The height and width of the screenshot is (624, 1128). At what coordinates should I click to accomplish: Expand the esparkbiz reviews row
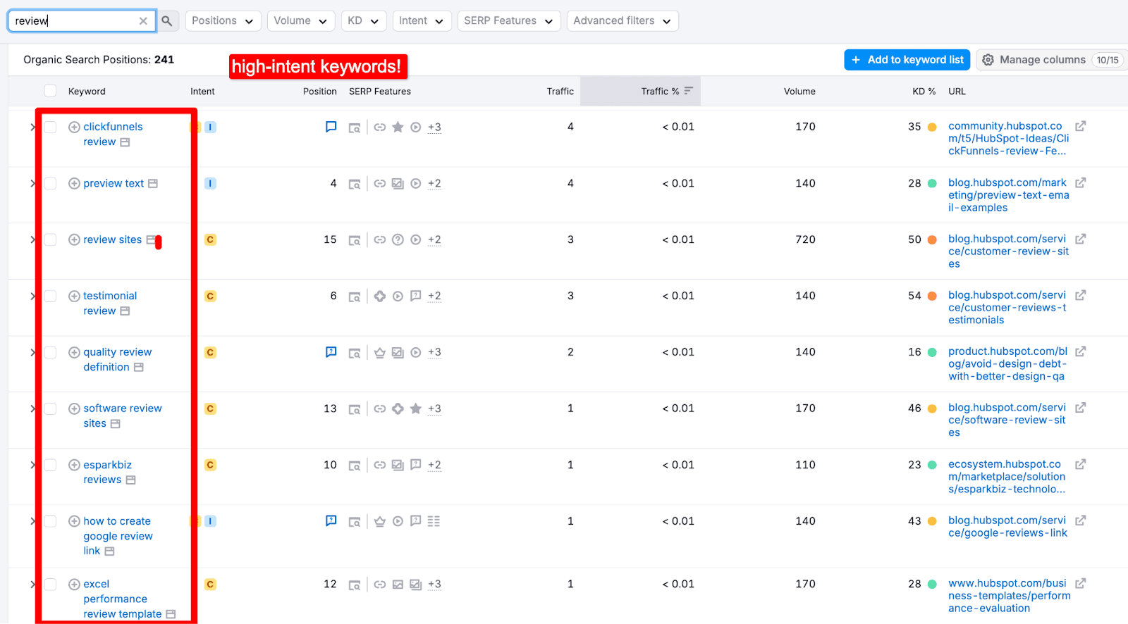pyautogui.click(x=32, y=465)
